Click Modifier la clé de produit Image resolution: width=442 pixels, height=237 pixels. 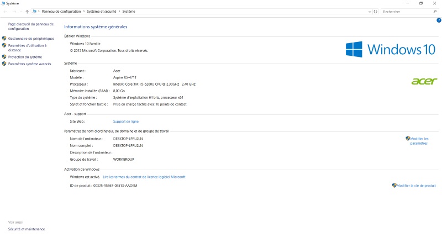coord(416,186)
